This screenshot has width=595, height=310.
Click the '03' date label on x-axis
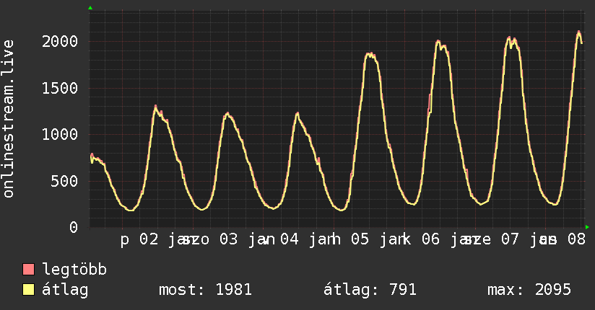pyautogui.click(x=229, y=239)
